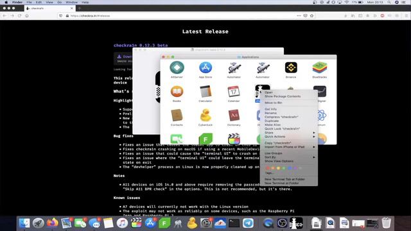This screenshot has height=231, width=411.
Task: Expand the Quick Actions submenu
Action: (x=288, y=137)
